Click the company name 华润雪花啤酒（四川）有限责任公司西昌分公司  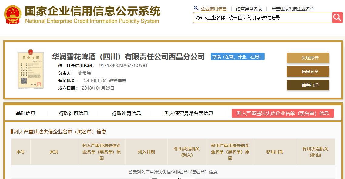pos(128,57)
